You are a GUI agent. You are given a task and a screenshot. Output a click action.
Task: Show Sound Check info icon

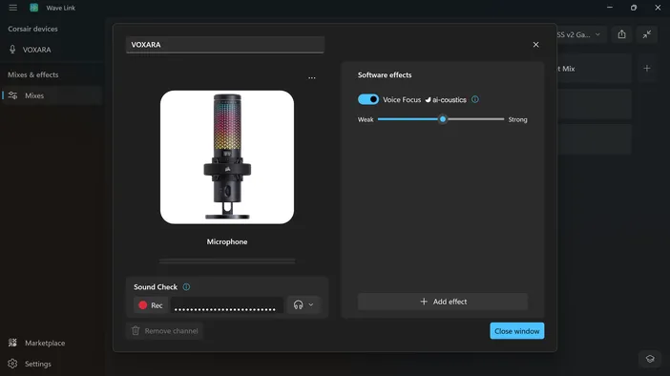click(186, 286)
